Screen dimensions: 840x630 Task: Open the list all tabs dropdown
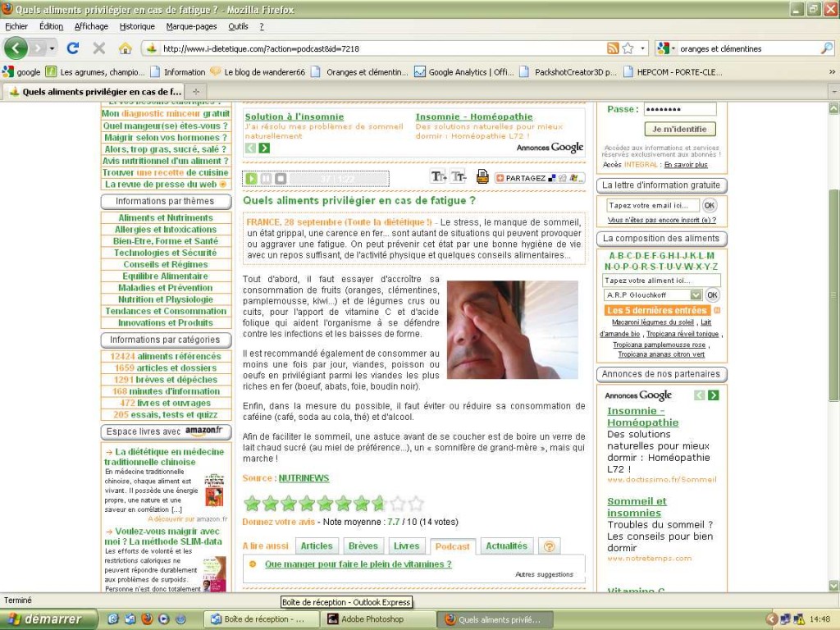click(834, 92)
